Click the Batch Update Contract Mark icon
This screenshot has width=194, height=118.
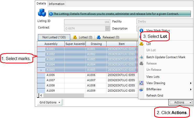[141, 57]
